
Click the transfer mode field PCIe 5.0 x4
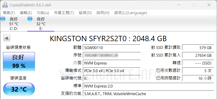point(112,71)
